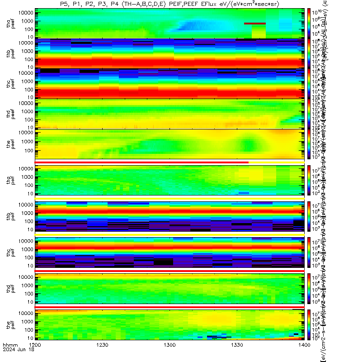
Task: Click the 1200 time axis label
Action: (35, 345)
